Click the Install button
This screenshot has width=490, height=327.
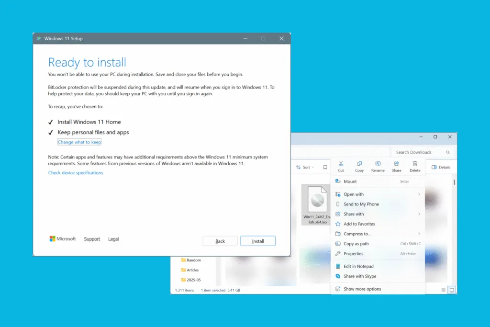(x=258, y=241)
